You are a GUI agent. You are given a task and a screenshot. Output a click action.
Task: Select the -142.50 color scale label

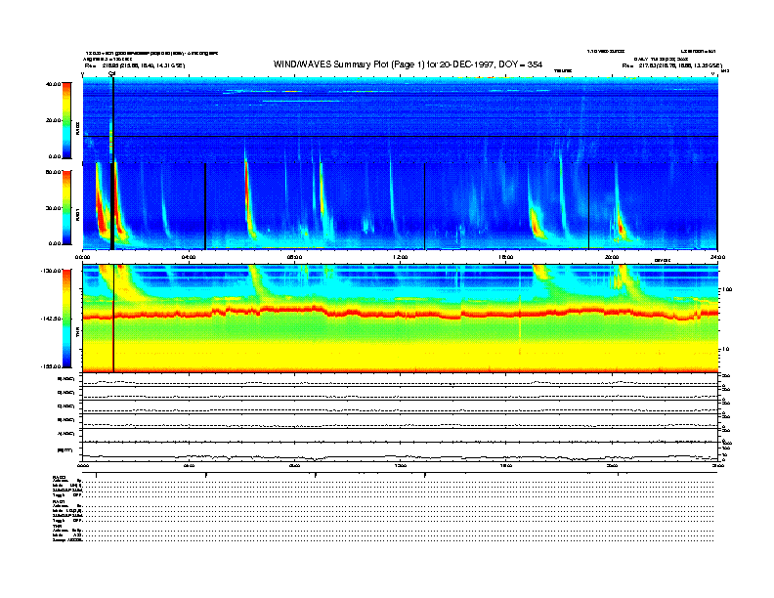tap(51, 319)
